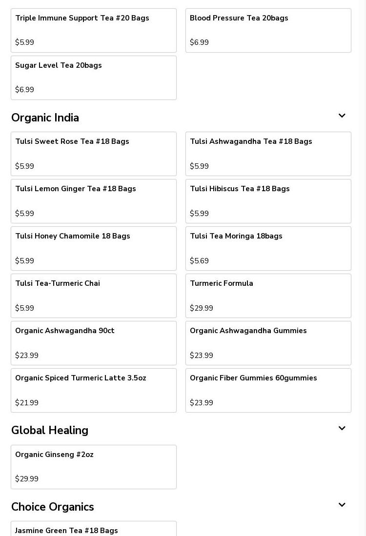The height and width of the screenshot is (536, 366).
Task: Select Organic Ginseng #2oz card
Action: tap(94, 467)
